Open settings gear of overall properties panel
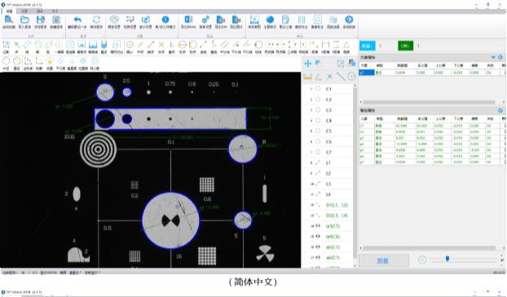The height and width of the screenshot is (297, 507). coord(500,111)
